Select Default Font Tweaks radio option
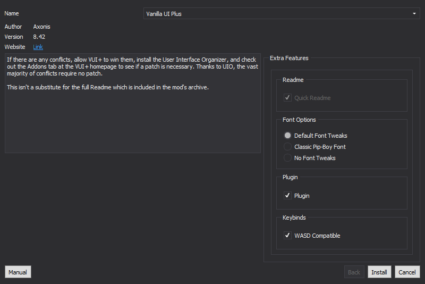425x284 pixels. (x=287, y=136)
